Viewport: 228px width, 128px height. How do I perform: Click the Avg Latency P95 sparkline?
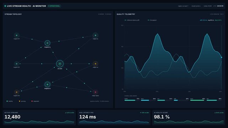pyautogui.click(x=114, y=122)
